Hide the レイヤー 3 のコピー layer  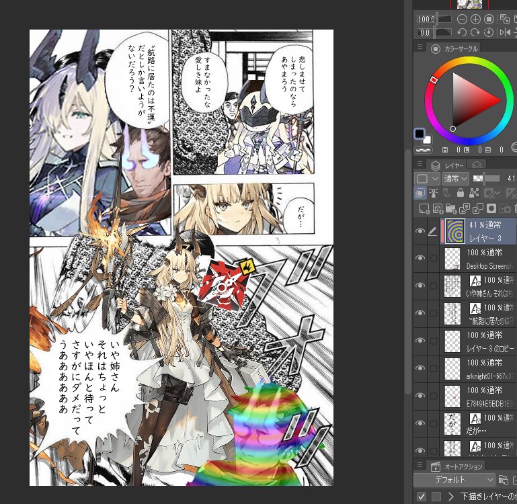(420, 341)
